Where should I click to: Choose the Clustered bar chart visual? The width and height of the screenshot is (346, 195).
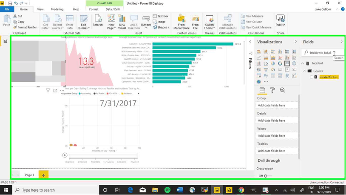point(273,52)
